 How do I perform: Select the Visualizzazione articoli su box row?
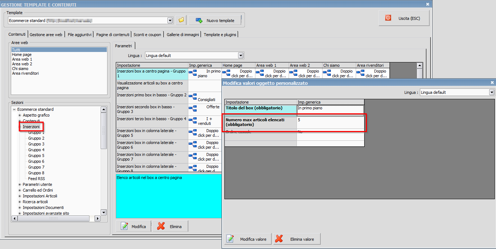[152, 86]
